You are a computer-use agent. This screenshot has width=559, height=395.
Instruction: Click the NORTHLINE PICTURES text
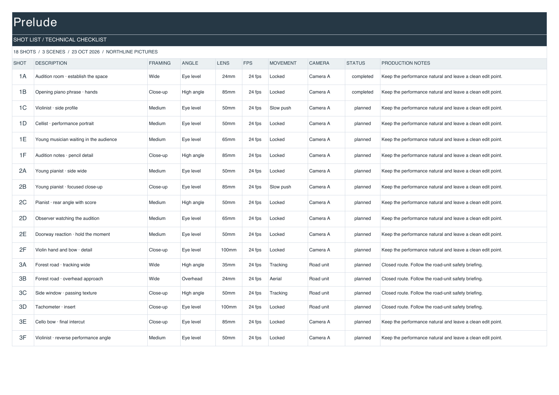tap(132, 52)
